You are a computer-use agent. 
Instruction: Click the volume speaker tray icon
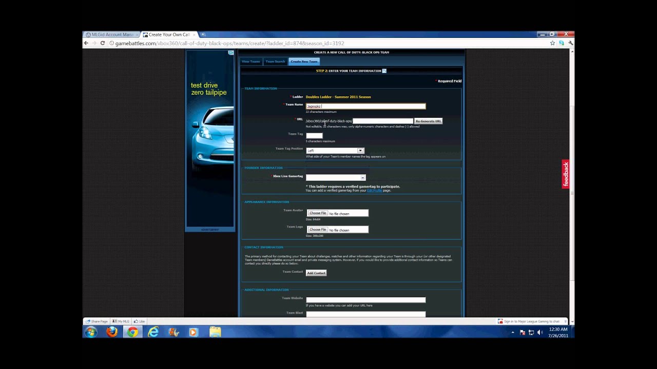click(540, 333)
